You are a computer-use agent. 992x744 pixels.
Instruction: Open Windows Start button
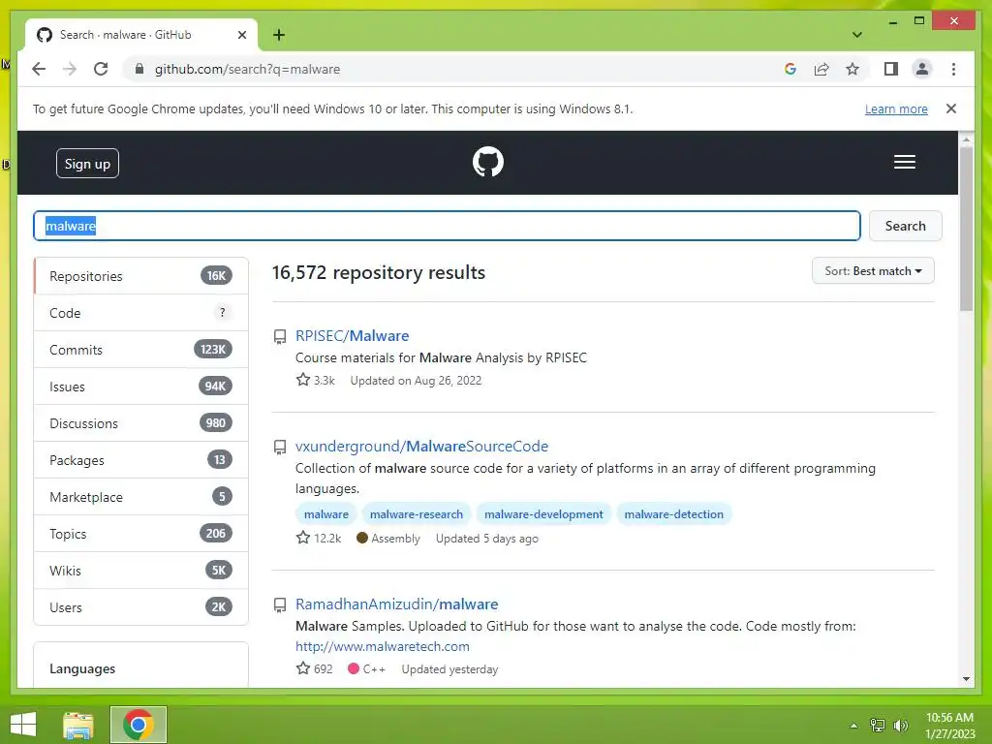pyautogui.click(x=23, y=725)
